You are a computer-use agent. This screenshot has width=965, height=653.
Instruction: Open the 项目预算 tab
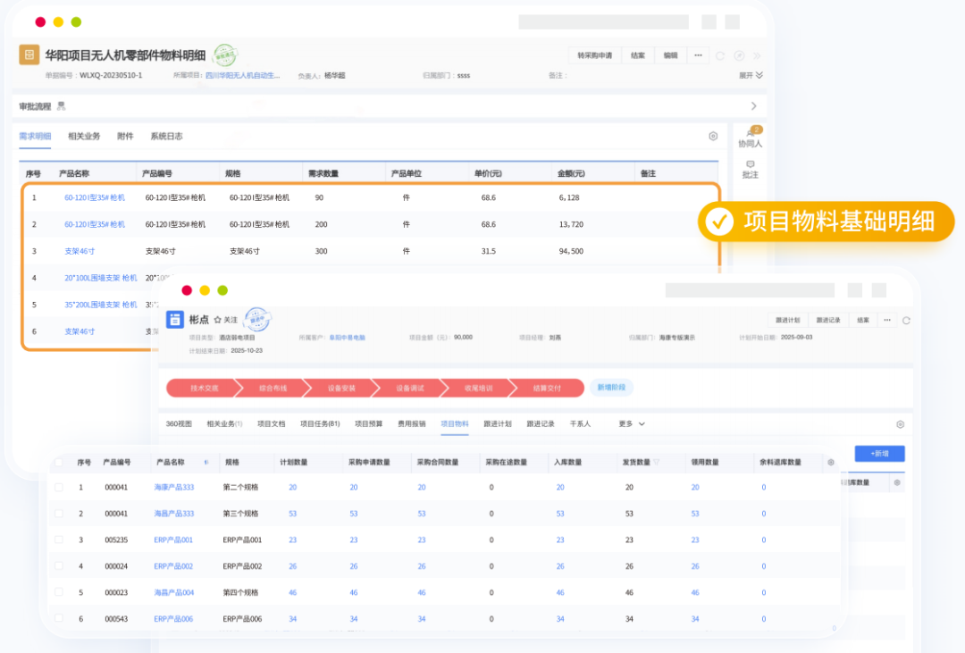[x=369, y=424]
